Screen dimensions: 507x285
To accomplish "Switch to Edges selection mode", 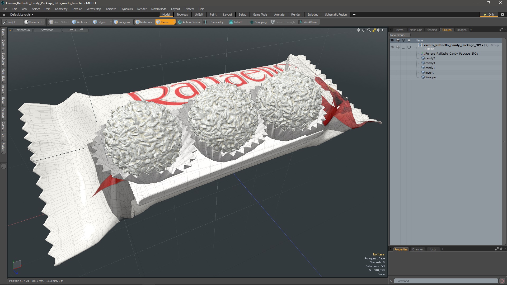I will click(x=101, y=22).
